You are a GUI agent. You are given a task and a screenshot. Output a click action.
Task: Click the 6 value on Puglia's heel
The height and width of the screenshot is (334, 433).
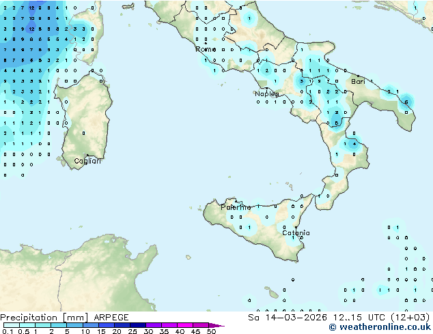(406, 102)
